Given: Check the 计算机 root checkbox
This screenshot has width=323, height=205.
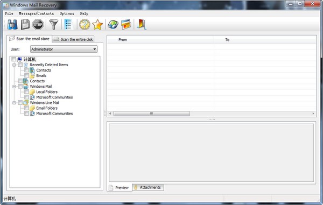Looking at the screenshot, I should [13, 60].
